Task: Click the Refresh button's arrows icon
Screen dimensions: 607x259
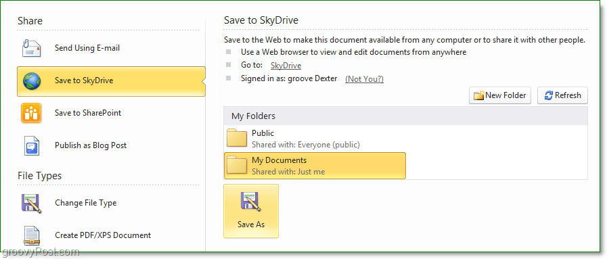Action: (549, 95)
